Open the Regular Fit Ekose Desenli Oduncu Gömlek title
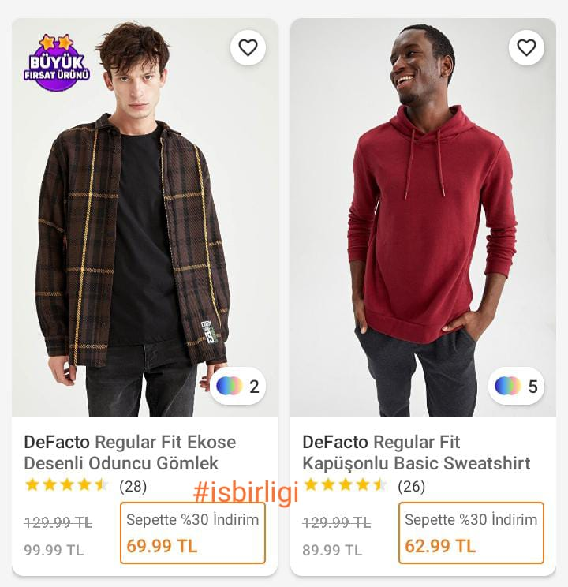The width and height of the screenshot is (568, 587). pyautogui.click(x=130, y=453)
